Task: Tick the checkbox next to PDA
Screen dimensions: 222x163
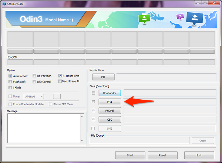Action: pos(93,102)
